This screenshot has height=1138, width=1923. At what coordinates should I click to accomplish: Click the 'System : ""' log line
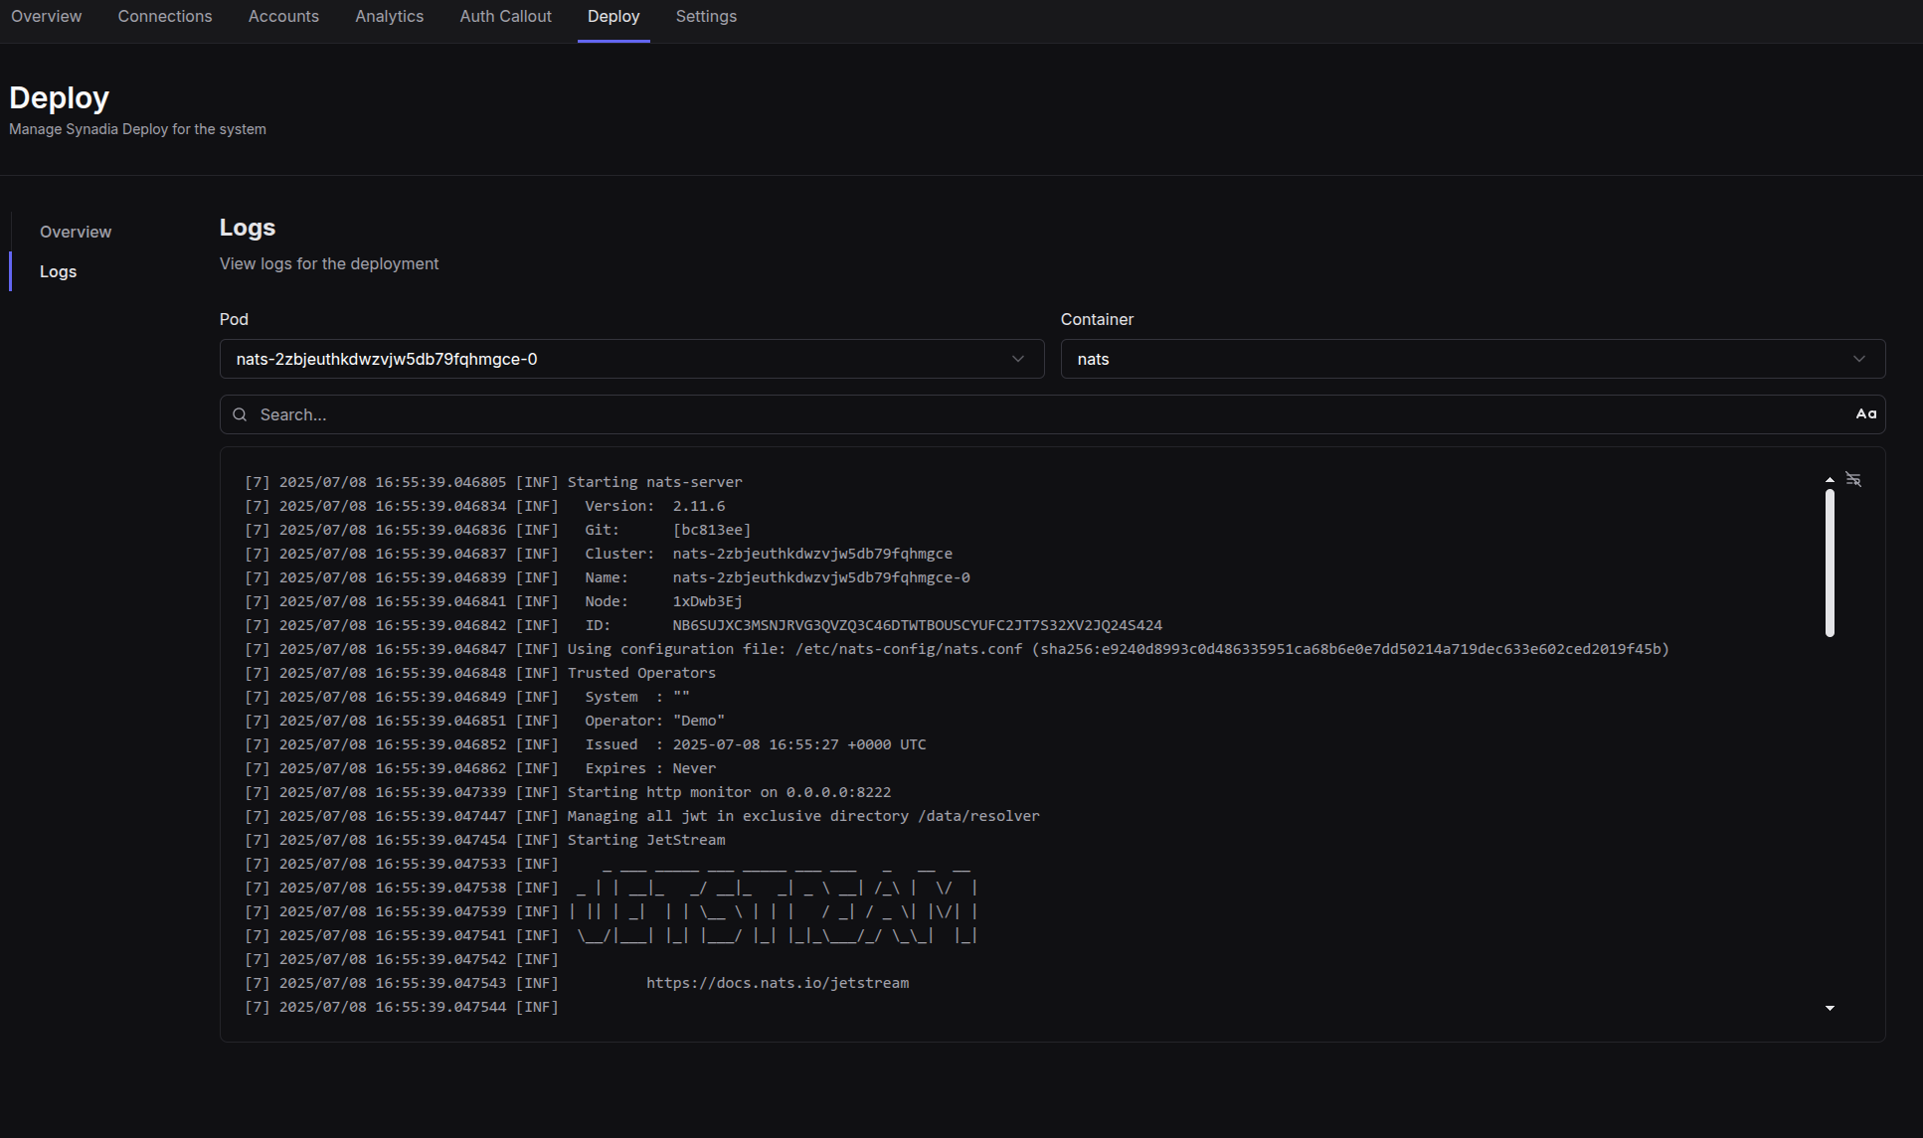coord(467,697)
